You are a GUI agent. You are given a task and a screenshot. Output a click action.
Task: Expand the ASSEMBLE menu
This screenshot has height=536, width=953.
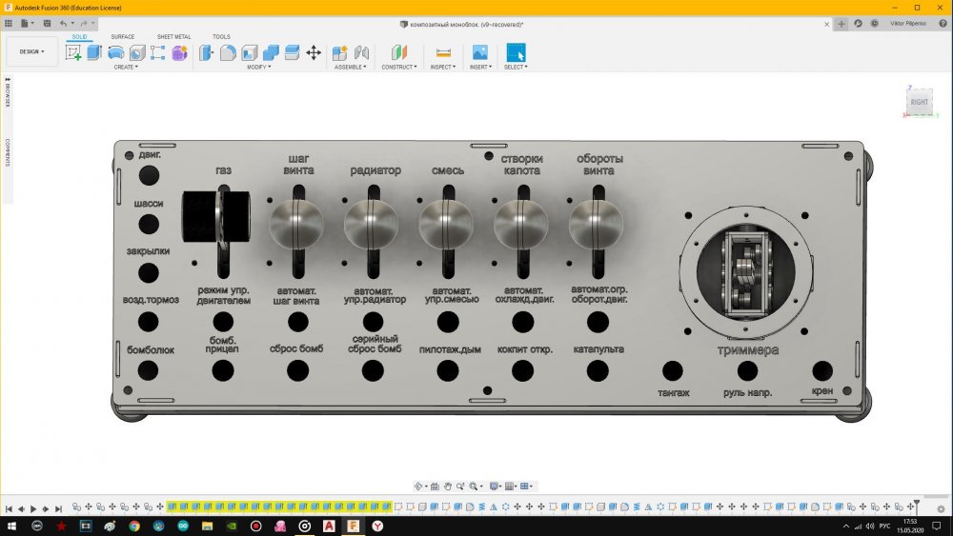[x=350, y=67]
